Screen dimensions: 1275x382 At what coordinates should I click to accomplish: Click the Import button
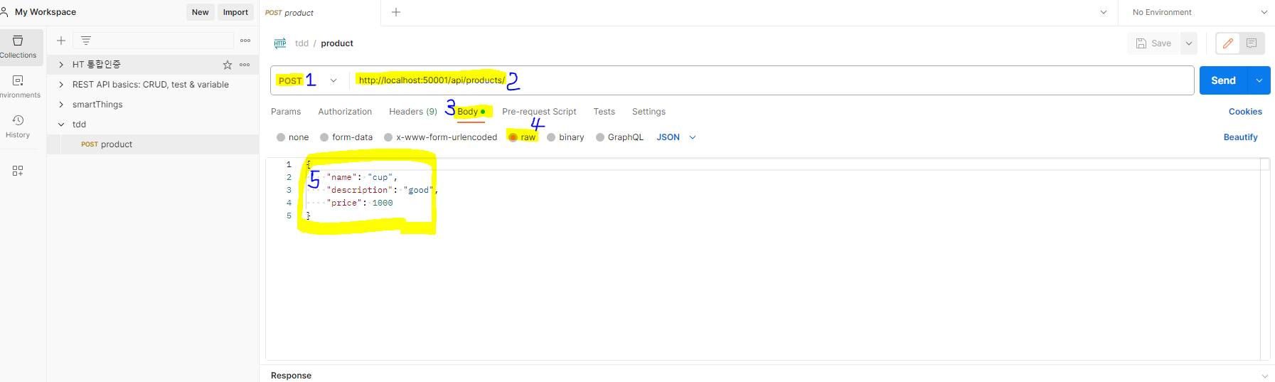pos(235,12)
